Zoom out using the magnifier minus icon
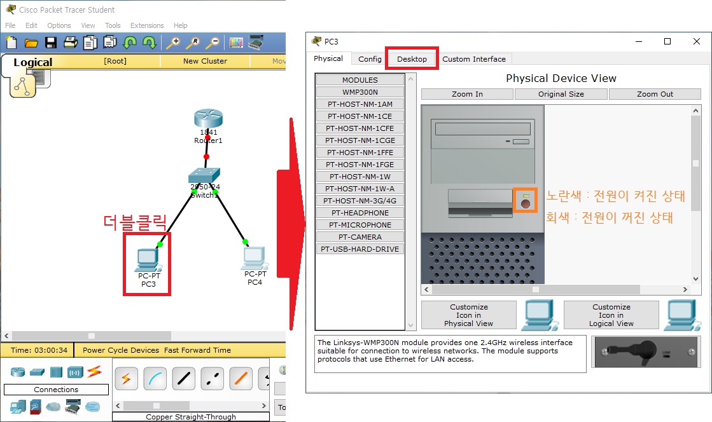 pos(213,43)
